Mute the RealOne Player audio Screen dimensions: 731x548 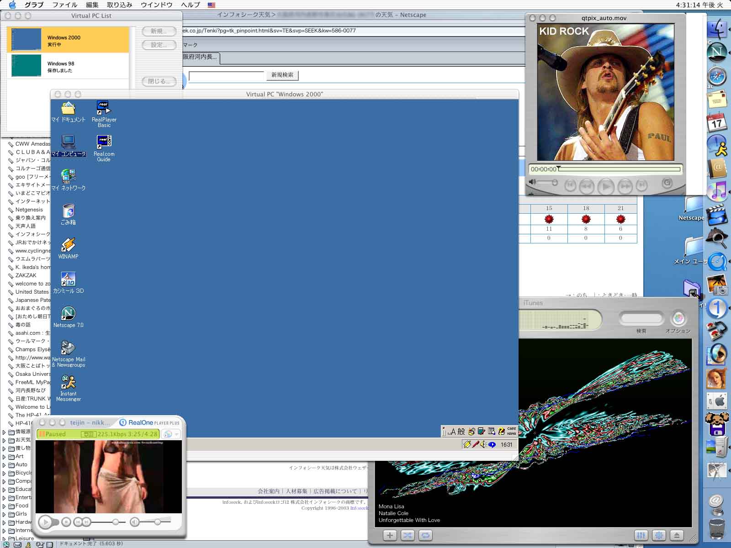pyautogui.click(x=134, y=522)
